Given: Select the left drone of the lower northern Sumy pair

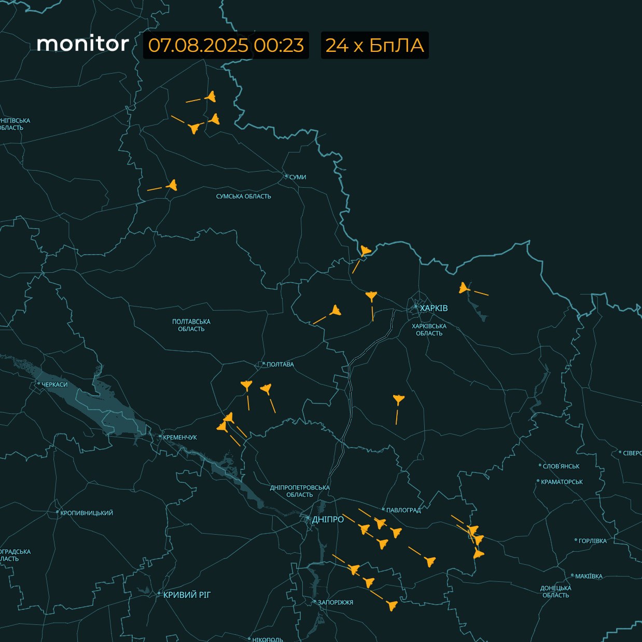Looking at the screenshot, I should coord(194,128).
